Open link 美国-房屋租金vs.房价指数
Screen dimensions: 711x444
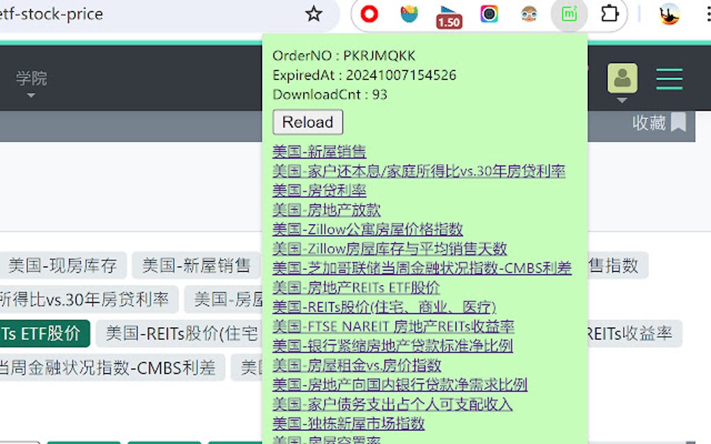tap(357, 365)
